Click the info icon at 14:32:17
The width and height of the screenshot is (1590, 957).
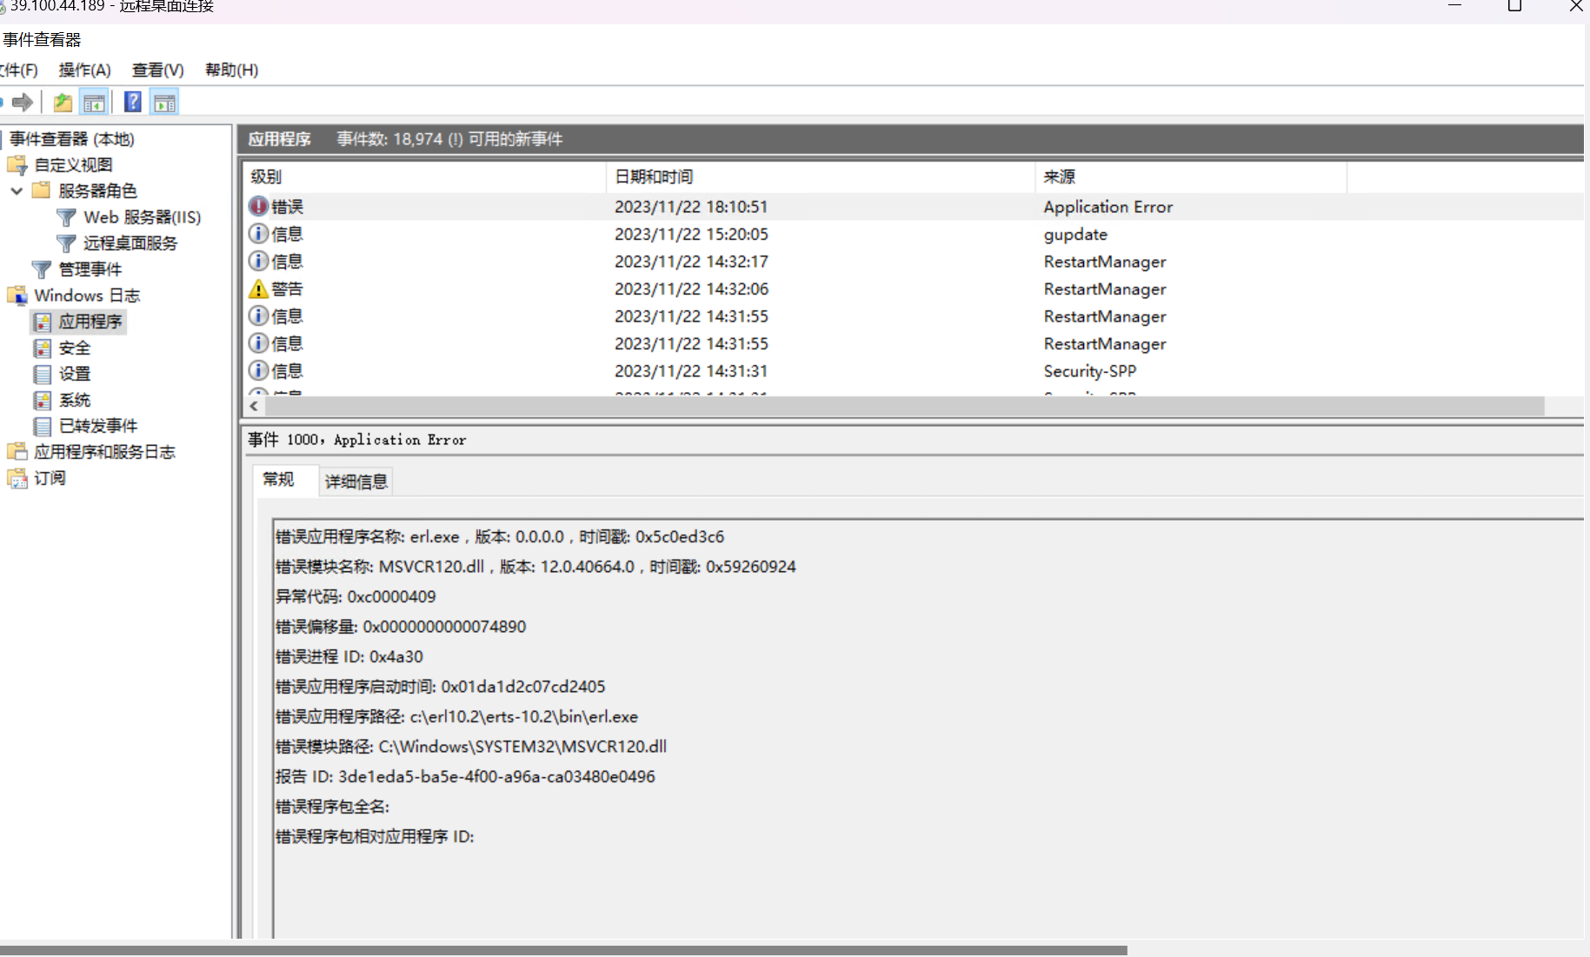click(258, 261)
